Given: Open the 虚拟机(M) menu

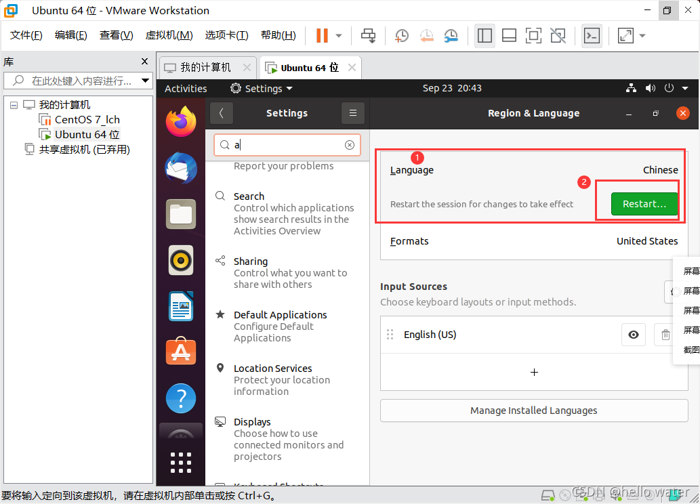Looking at the screenshot, I should click(x=169, y=35).
